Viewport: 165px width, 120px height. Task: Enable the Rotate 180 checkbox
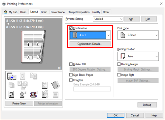point(71,64)
